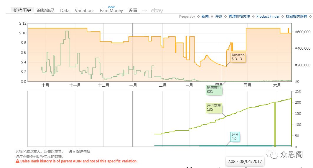Click the 销售排行 301 tooltip
Viewport: 313px width, 168px height.
pos(214,90)
